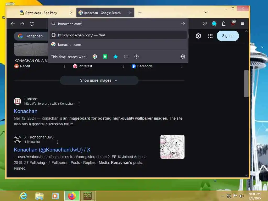The image size is (268, 201).
Task: Click the address bar containing konachan.com
Action: pyautogui.click(x=118, y=24)
